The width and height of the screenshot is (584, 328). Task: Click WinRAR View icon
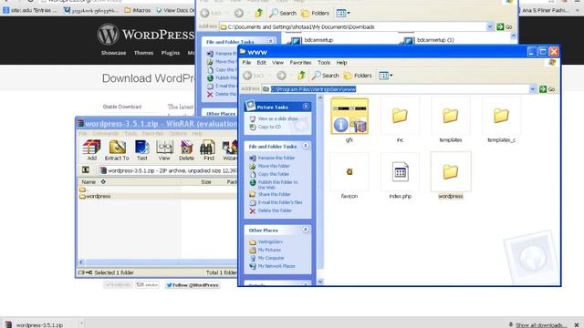(x=164, y=150)
